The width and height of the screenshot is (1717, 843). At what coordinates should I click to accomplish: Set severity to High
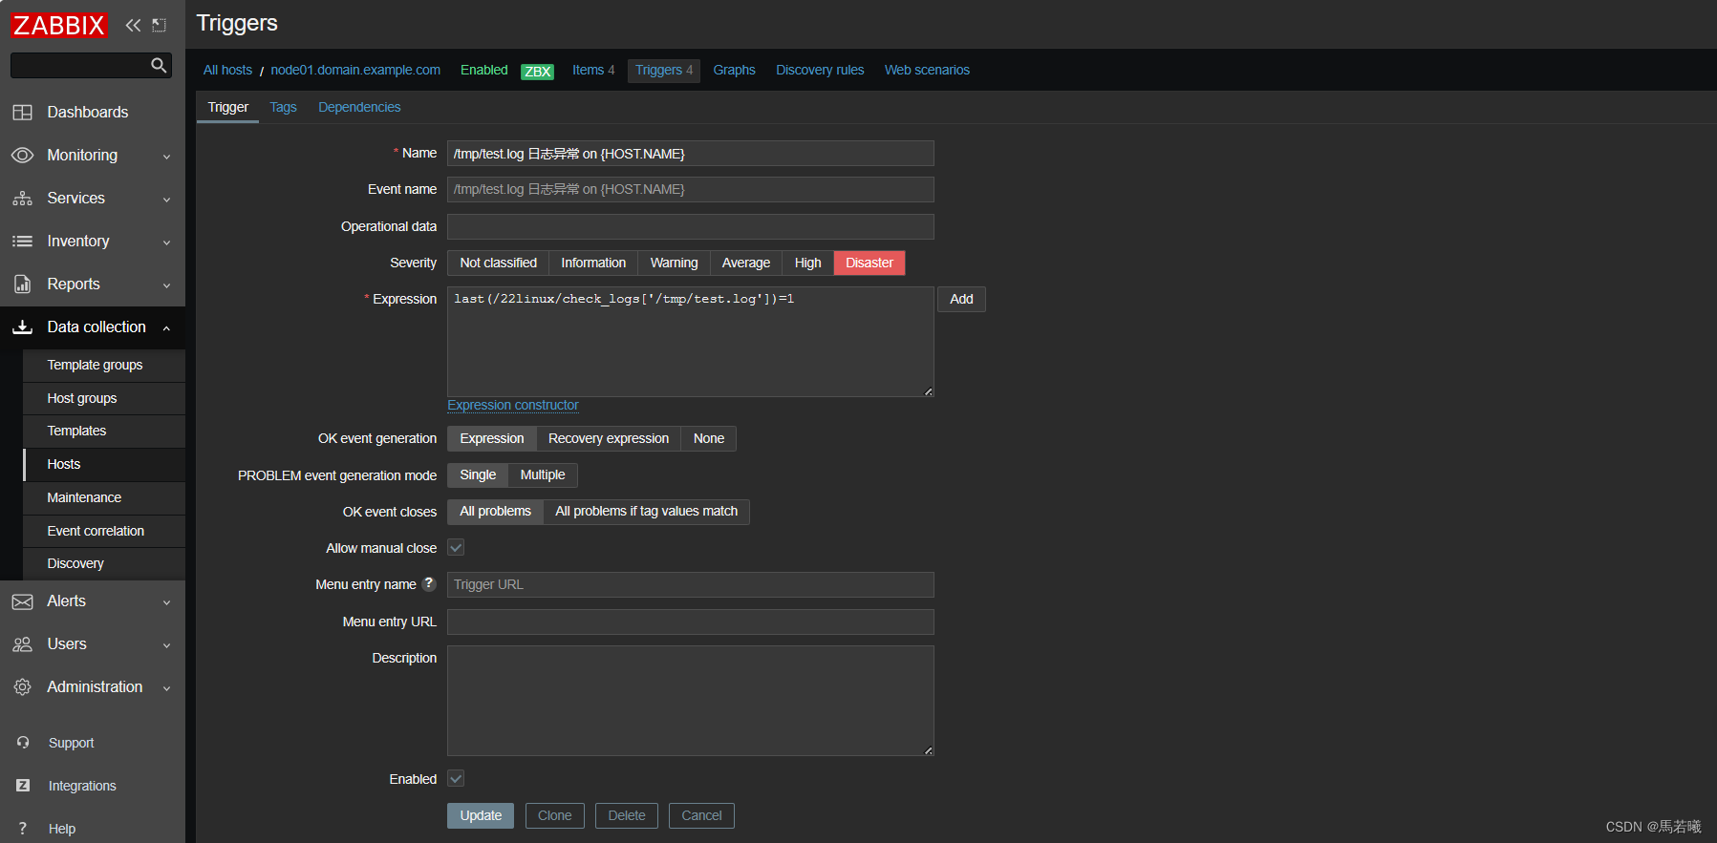click(807, 263)
